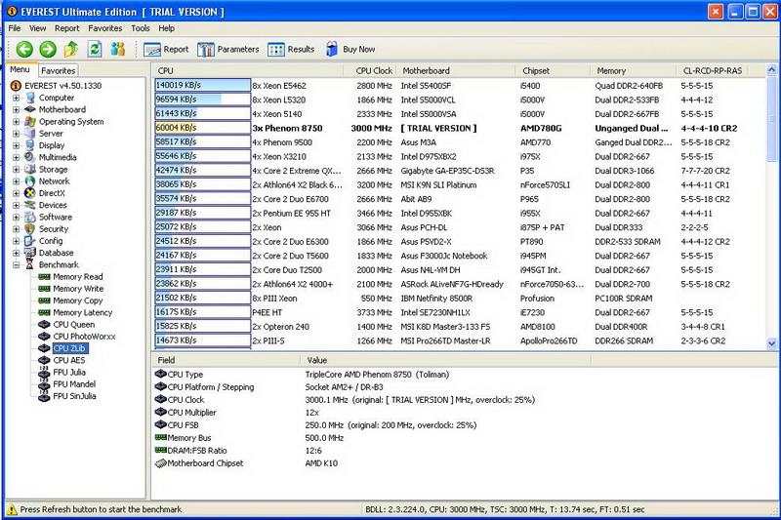Sort by Chipset column header
The image size is (781, 520).
pyautogui.click(x=553, y=70)
